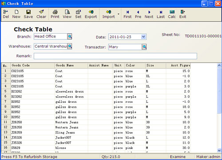This screenshot has width=222, height=160.
Task: Save the check table
Action: (x=28, y=14)
